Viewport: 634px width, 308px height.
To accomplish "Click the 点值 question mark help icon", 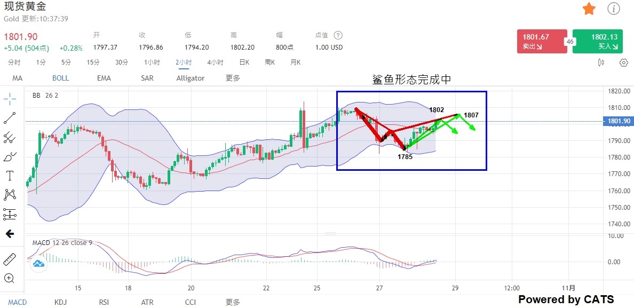I will tap(338, 35).
